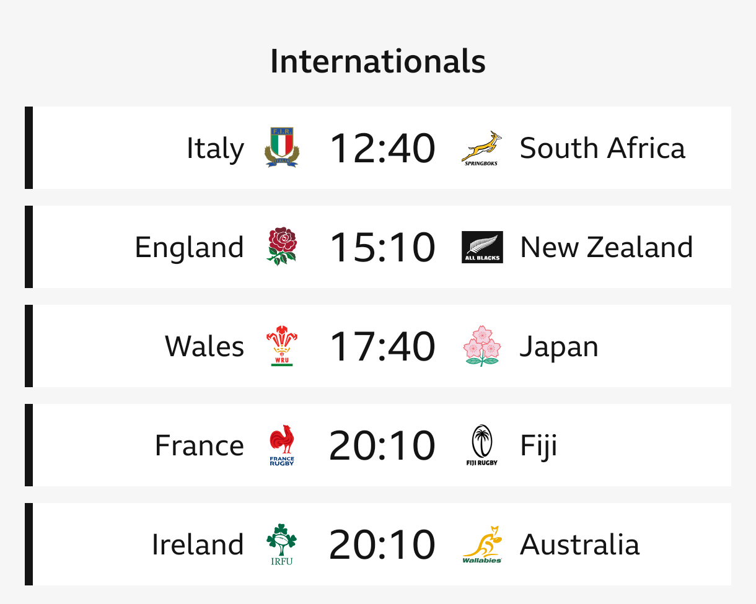Click the Internationals heading
Image resolution: width=756 pixels, height=604 pixels.
point(378,61)
